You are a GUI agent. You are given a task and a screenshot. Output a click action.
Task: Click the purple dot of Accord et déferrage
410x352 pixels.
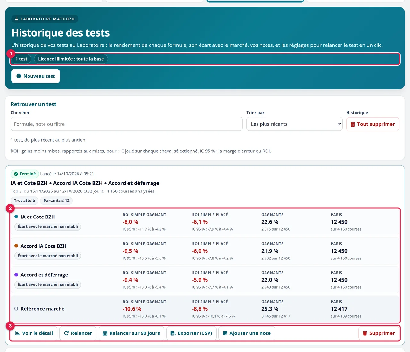(16, 275)
